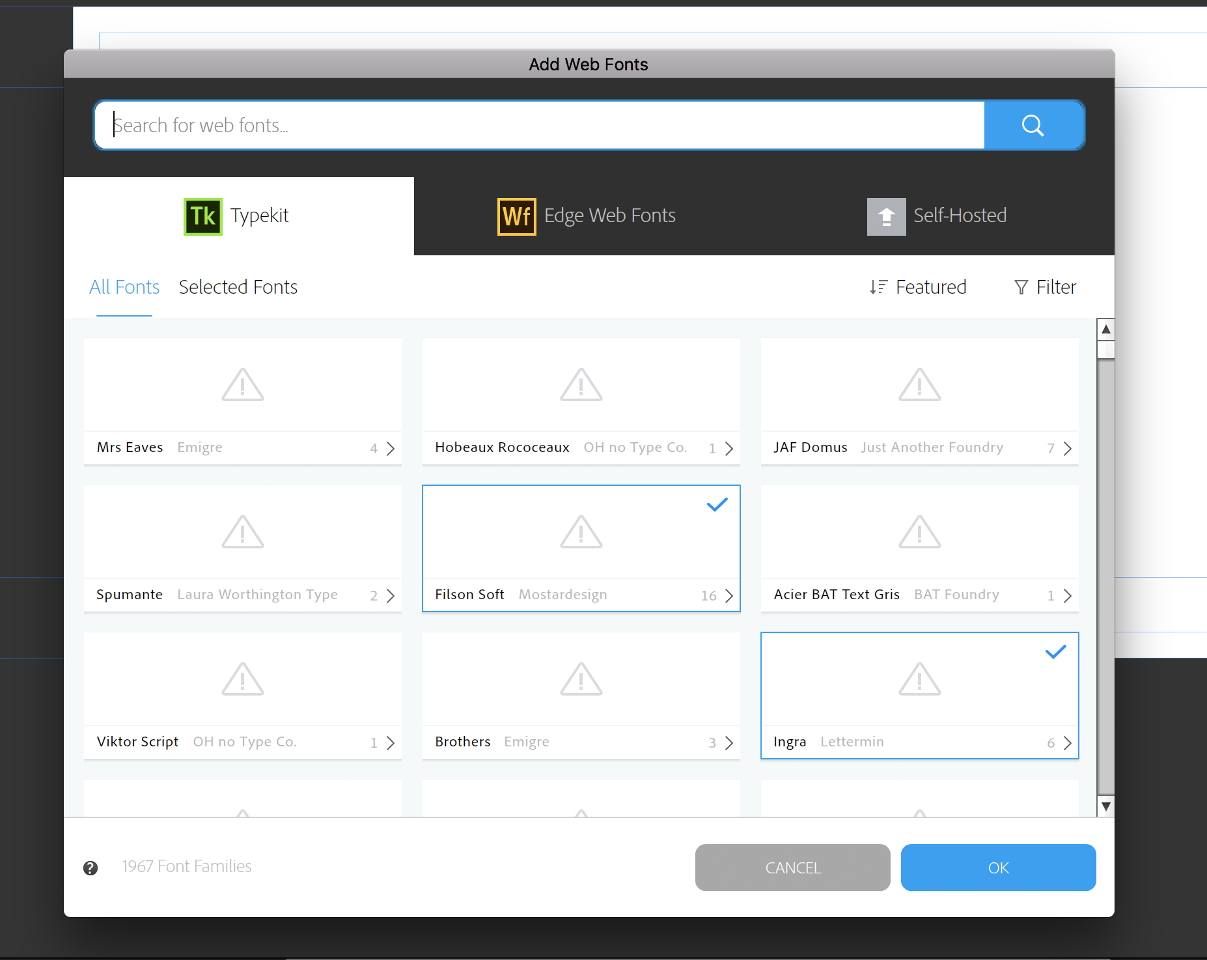This screenshot has width=1207, height=960.
Task: Expand JAF Domus styles chevron
Action: click(x=1068, y=448)
